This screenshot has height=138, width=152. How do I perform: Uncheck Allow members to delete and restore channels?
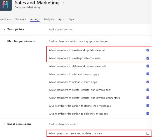(x=148, y=66)
